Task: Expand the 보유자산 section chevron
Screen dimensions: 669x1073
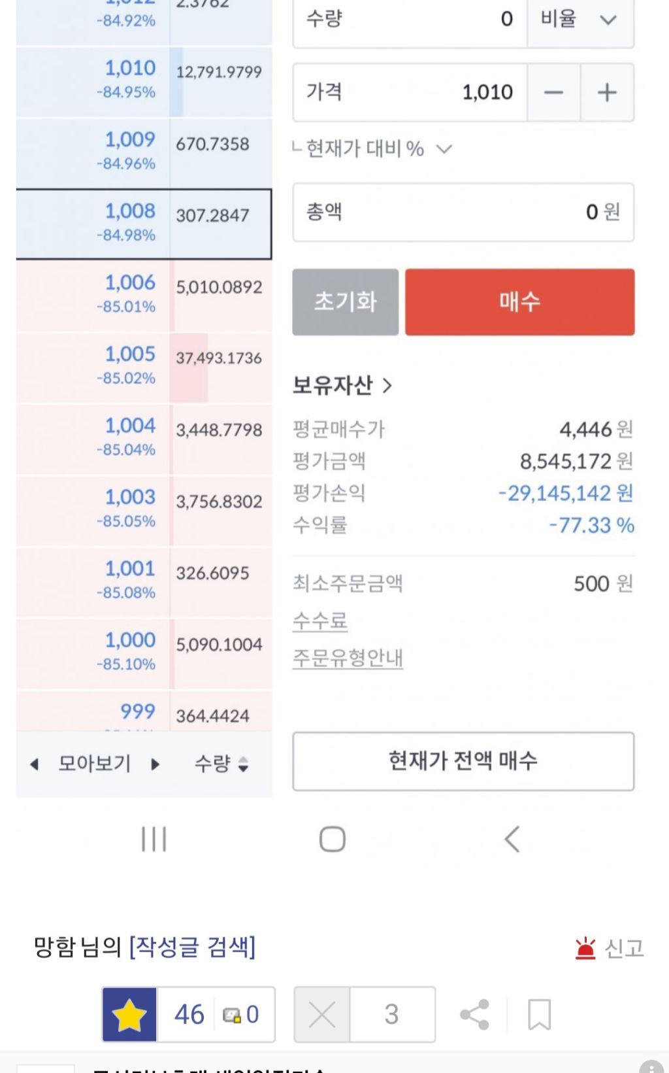Action: point(387,385)
